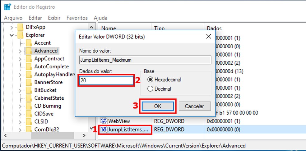
Task: Expand the AppContract key node
Action: pos(20,59)
